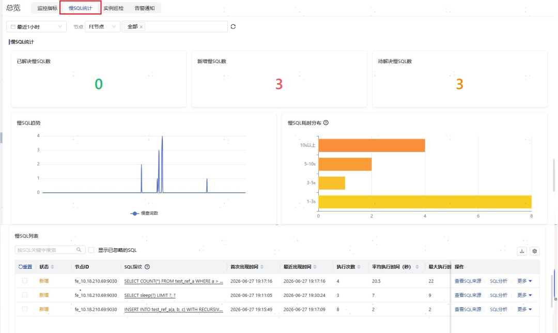Click the refresh icon beside node filter
Viewport: 558px width, 333px height.
pos(233,27)
